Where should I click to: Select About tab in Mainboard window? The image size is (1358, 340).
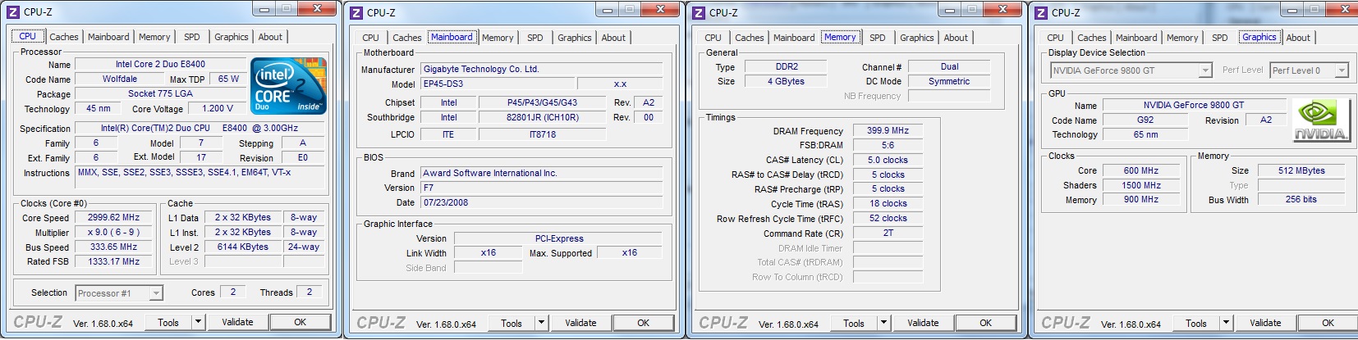pyautogui.click(x=613, y=38)
